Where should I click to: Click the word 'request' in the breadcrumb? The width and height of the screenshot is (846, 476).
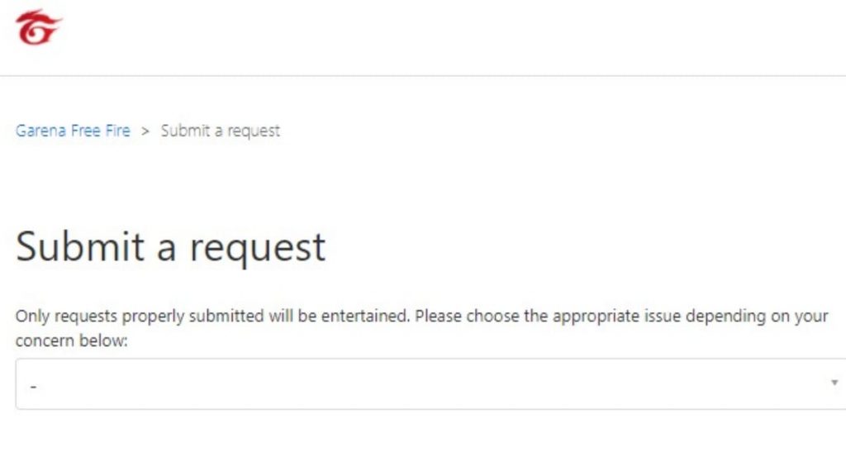pyautogui.click(x=254, y=131)
